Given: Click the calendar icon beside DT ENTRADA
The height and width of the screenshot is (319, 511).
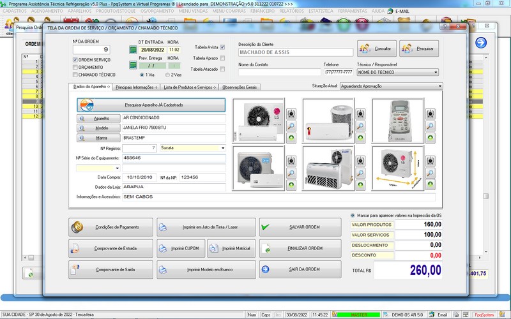Looking at the screenshot, I should 133,49.
